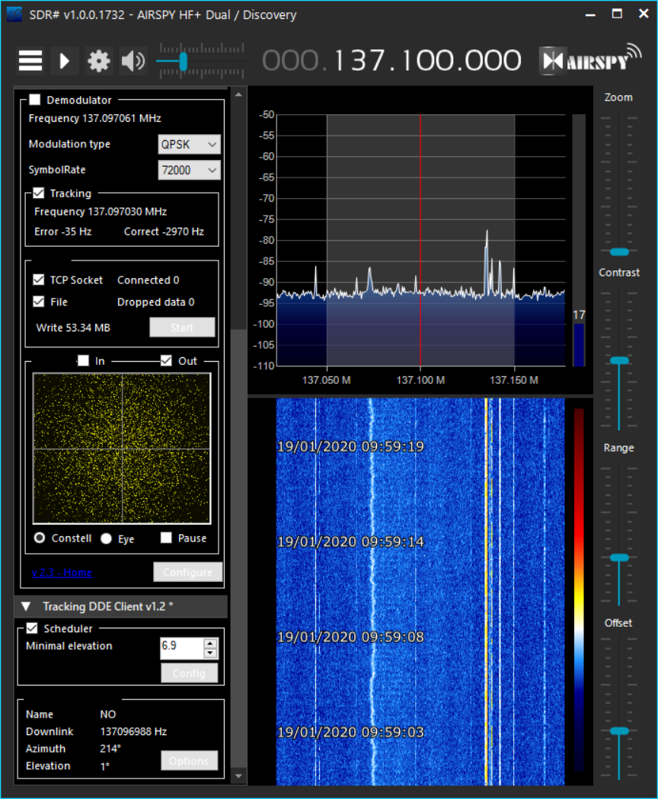This screenshot has width=658, height=799.
Task: Open the SymbolRate 72000 dropdown
Action: click(x=189, y=170)
